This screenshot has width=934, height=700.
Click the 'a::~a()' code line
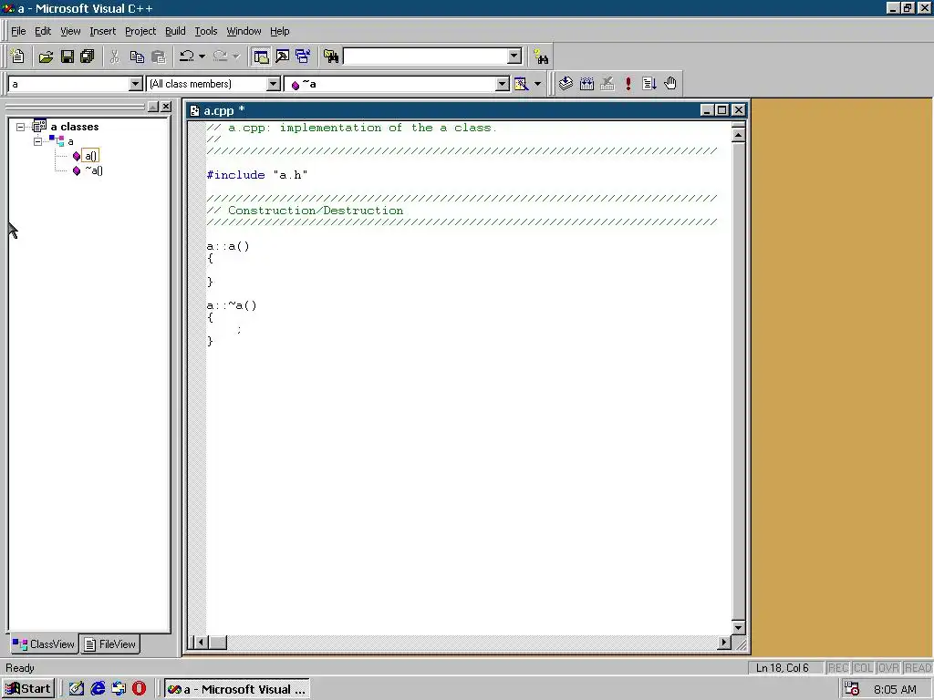coord(232,305)
